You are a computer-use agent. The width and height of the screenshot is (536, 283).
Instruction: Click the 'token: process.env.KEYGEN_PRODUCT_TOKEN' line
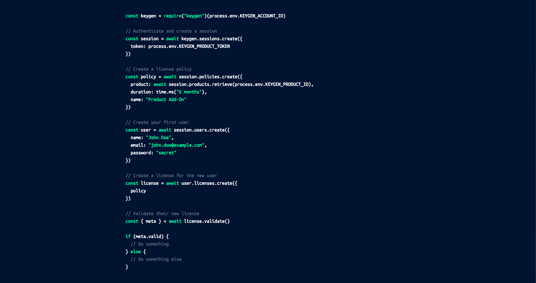[180, 46]
